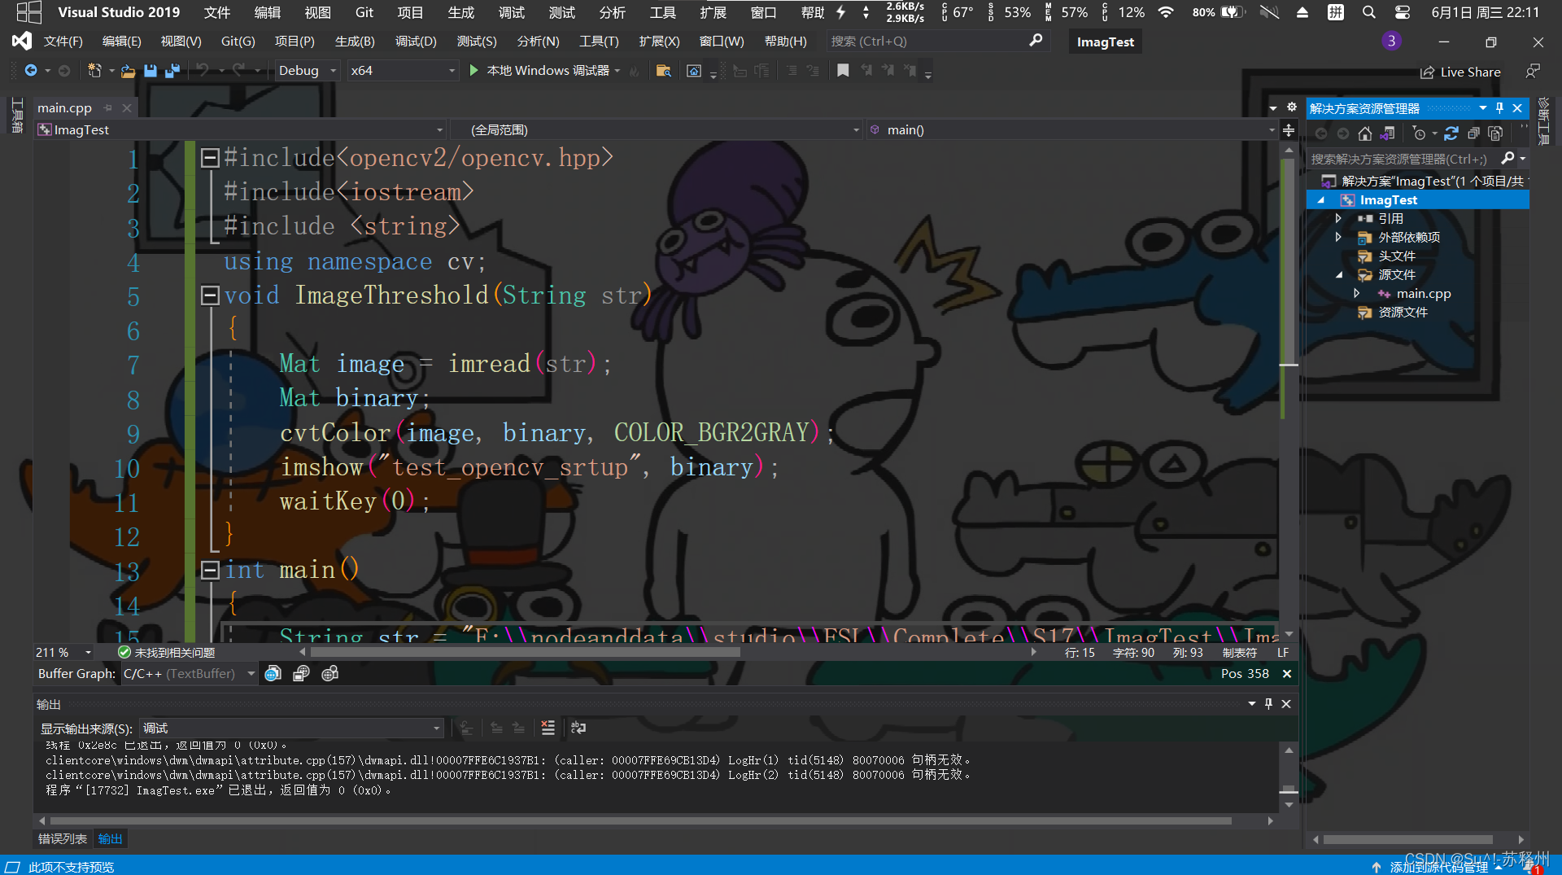Expand main.cpp node in Solution Explorer

(1357, 293)
